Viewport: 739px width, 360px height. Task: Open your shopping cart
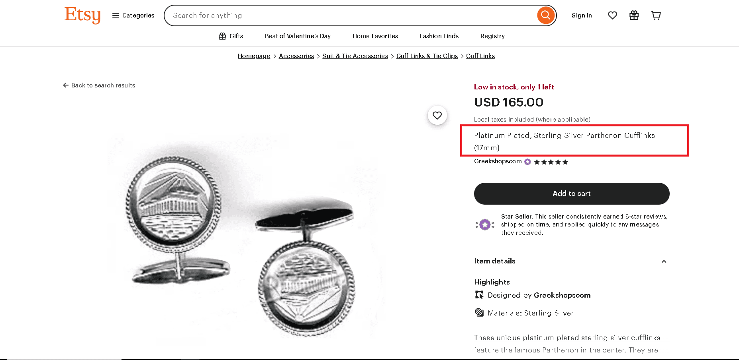pyautogui.click(x=656, y=15)
